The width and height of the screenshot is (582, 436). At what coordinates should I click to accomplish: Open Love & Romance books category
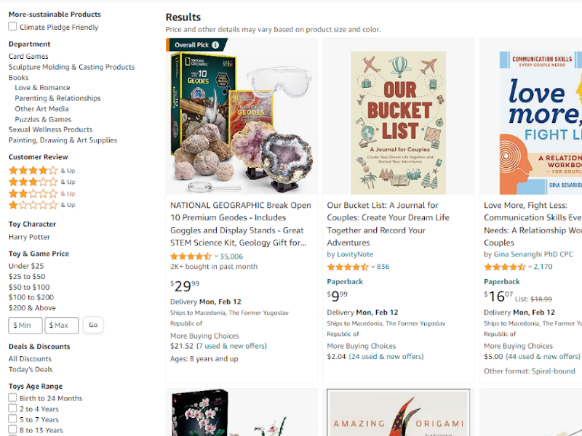42,87
